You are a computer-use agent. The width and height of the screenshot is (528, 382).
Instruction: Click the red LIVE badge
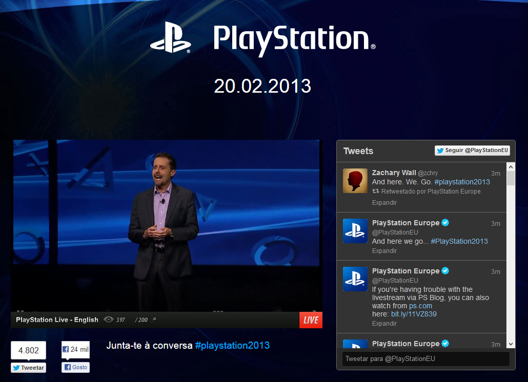[x=311, y=320]
